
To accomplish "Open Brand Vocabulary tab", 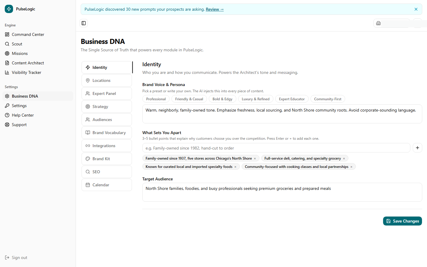I will point(107,133).
